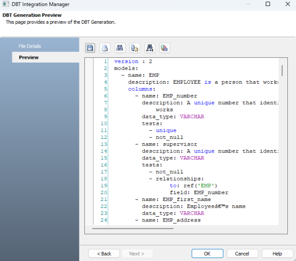Click 'data_type: VARCHAR' on line 23
Viewport: 296px width, 261px height.
[x=173, y=213]
